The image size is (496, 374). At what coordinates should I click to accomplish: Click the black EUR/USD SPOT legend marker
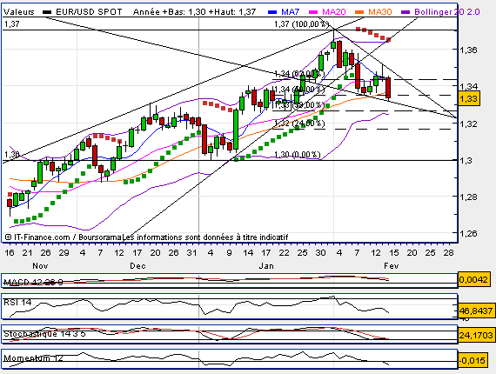47,12
